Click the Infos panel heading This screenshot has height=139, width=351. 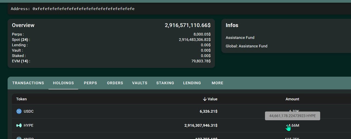click(232, 25)
